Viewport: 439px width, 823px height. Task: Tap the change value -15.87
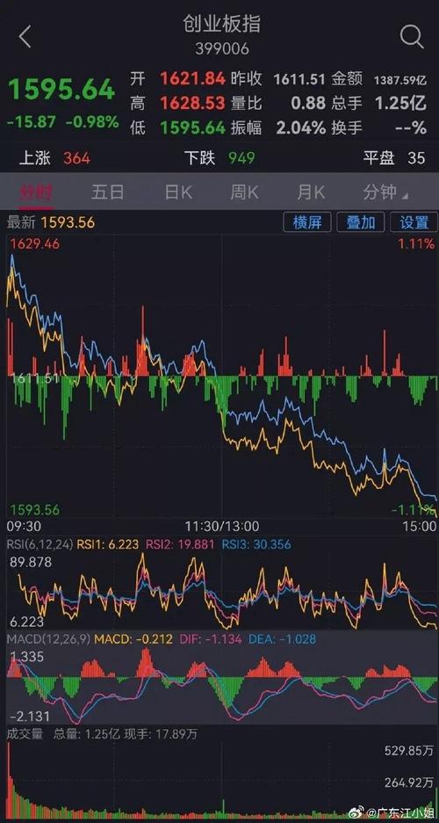[32, 122]
